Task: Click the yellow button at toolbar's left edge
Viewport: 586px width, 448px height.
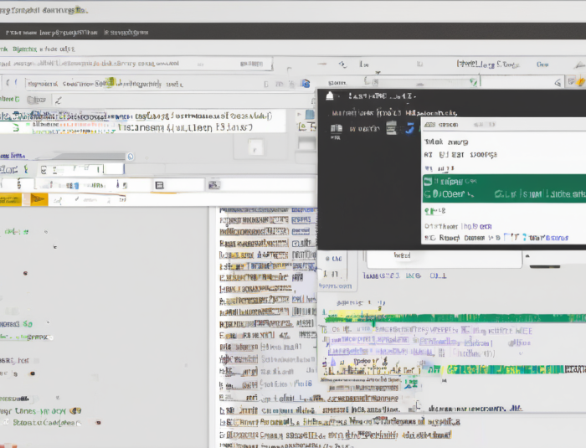Action: pos(10,199)
